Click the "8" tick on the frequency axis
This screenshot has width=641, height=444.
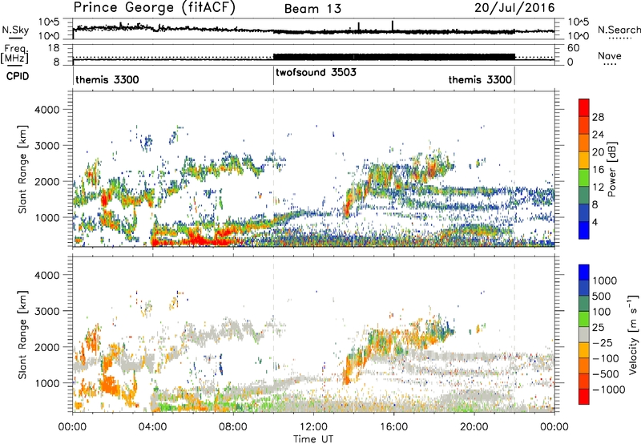57,63
